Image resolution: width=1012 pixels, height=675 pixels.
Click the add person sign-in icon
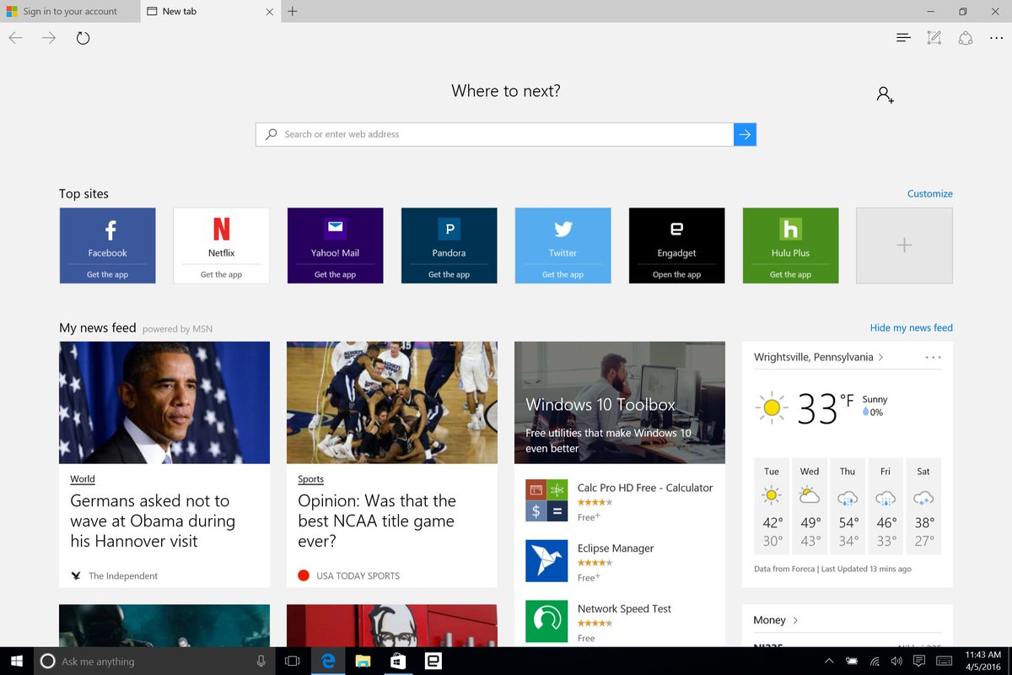pos(885,94)
